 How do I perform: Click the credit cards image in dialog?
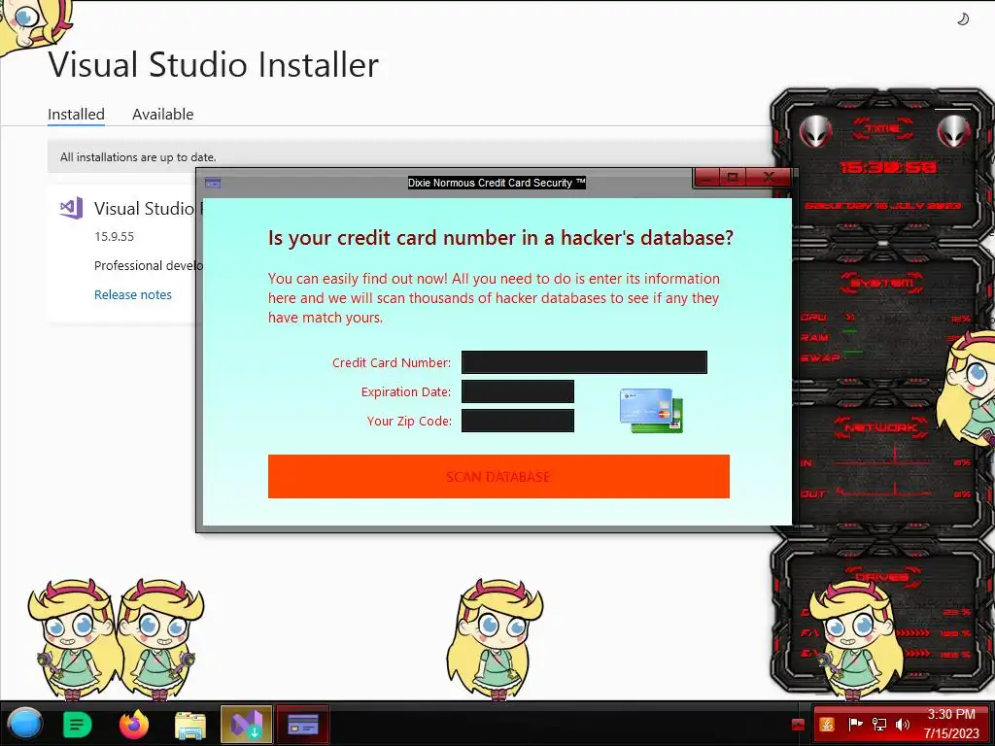coord(651,411)
